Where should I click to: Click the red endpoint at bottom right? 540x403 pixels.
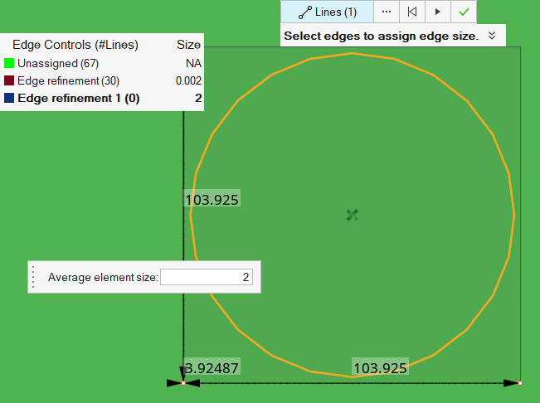519,383
